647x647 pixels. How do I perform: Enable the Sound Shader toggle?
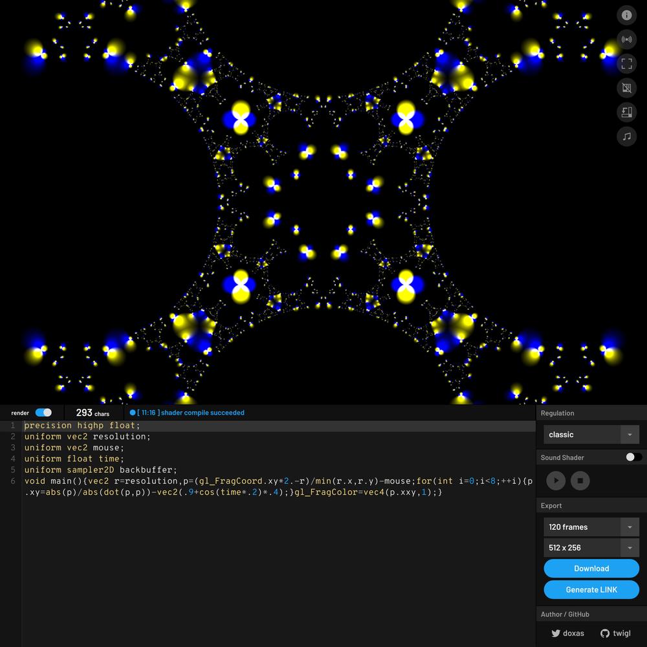(x=634, y=457)
